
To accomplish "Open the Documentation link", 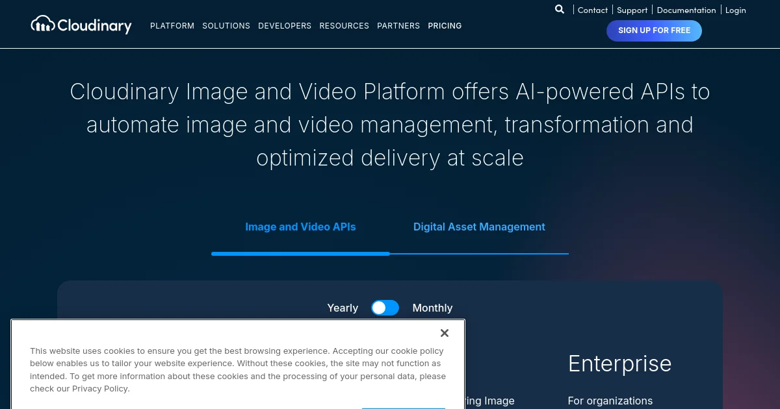I will pos(686,10).
